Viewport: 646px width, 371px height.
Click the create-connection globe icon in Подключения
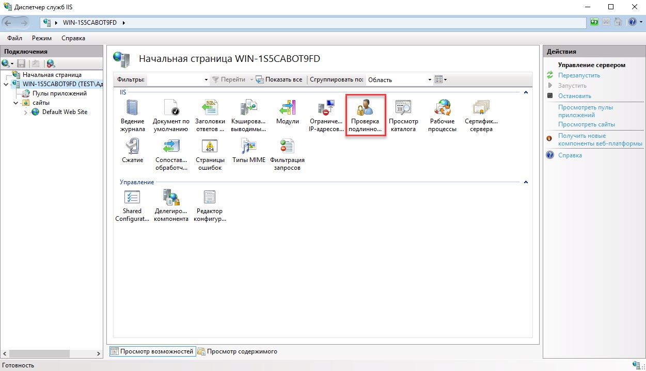[x=6, y=63]
